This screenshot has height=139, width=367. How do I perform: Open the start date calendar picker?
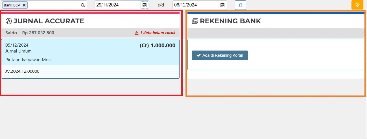pyautogui.click(x=145, y=5)
